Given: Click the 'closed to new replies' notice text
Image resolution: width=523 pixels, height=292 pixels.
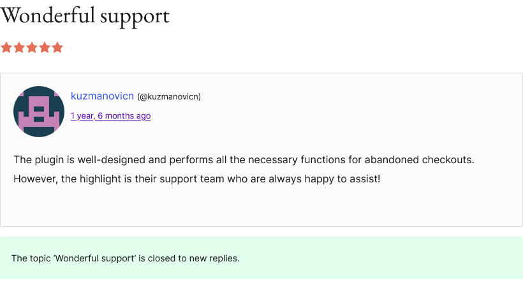Looking at the screenshot, I should tap(125, 258).
